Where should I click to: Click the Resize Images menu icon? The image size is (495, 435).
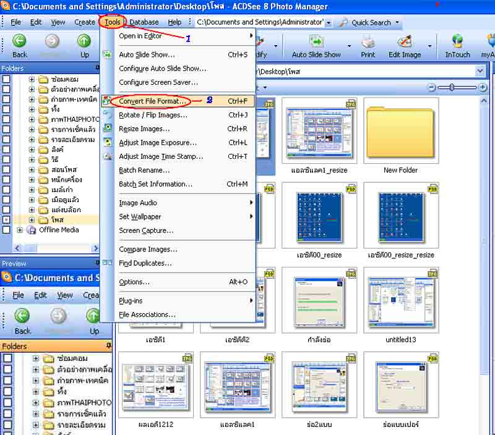click(108, 129)
